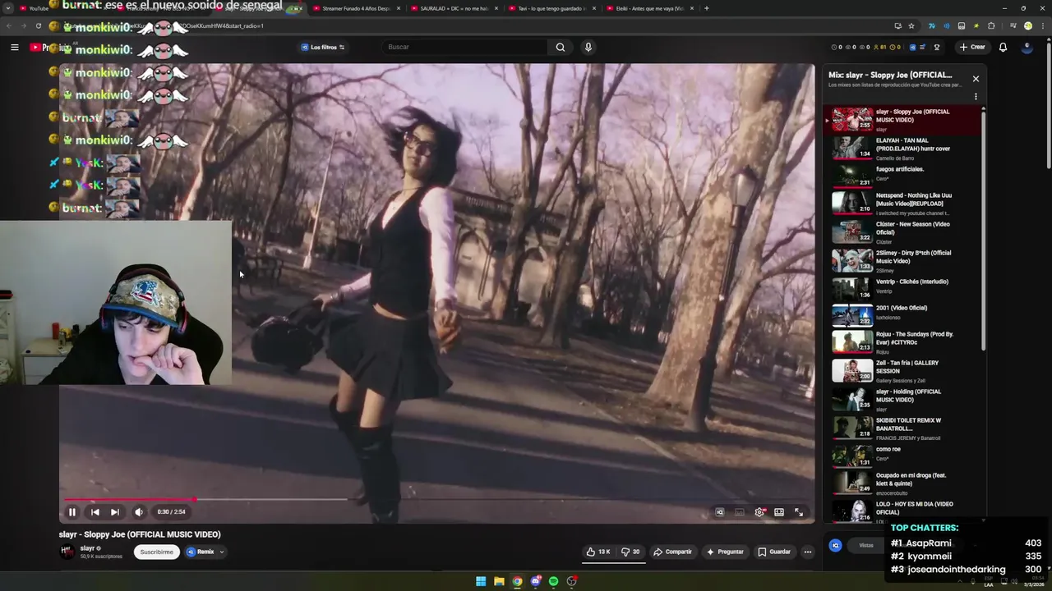Open Spotify from the taskbar
Image resolution: width=1052 pixels, height=591 pixels.
553,581
